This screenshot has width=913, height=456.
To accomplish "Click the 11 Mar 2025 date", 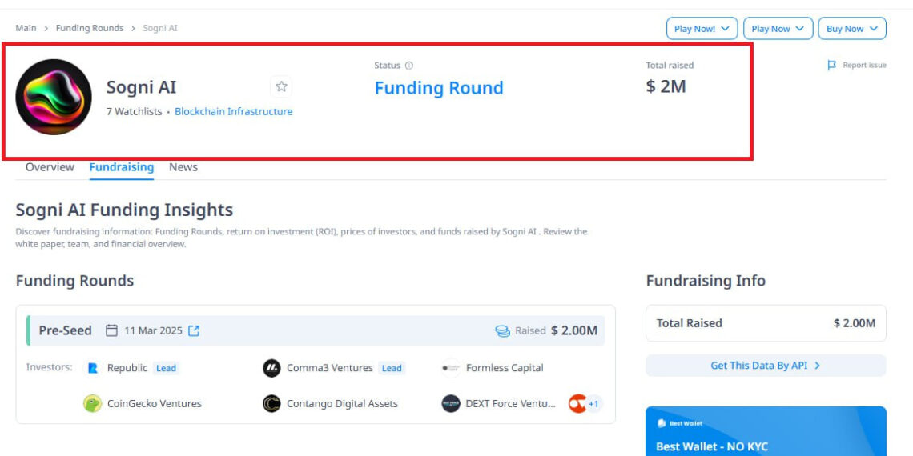I will click(x=153, y=330).
